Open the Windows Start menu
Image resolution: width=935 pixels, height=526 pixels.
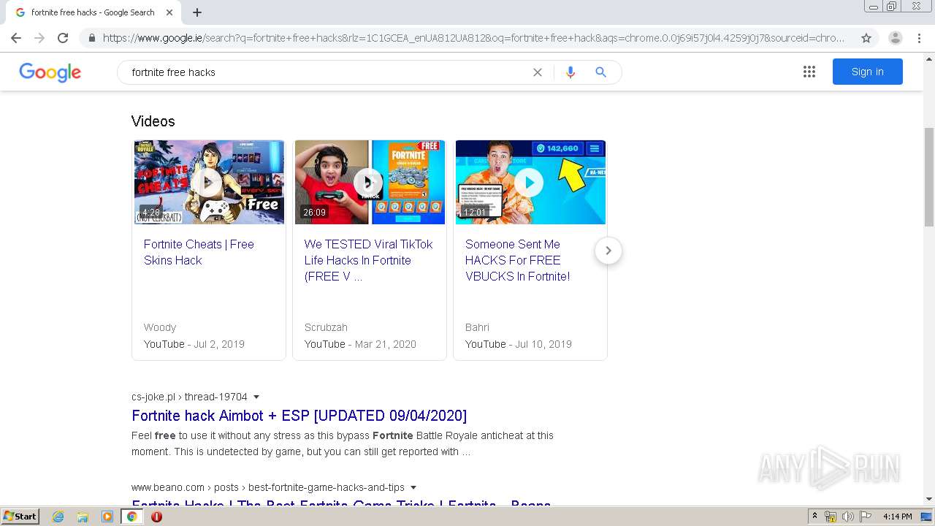(x=20, y=516)
